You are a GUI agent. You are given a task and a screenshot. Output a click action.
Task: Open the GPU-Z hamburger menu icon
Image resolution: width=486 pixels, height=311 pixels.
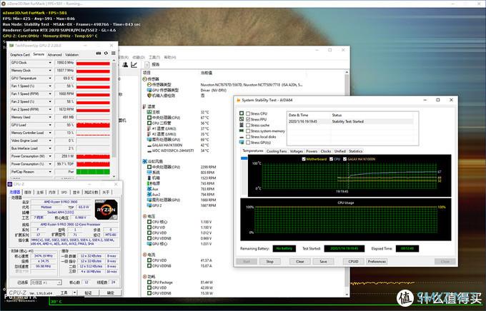(x=114, y=53)
